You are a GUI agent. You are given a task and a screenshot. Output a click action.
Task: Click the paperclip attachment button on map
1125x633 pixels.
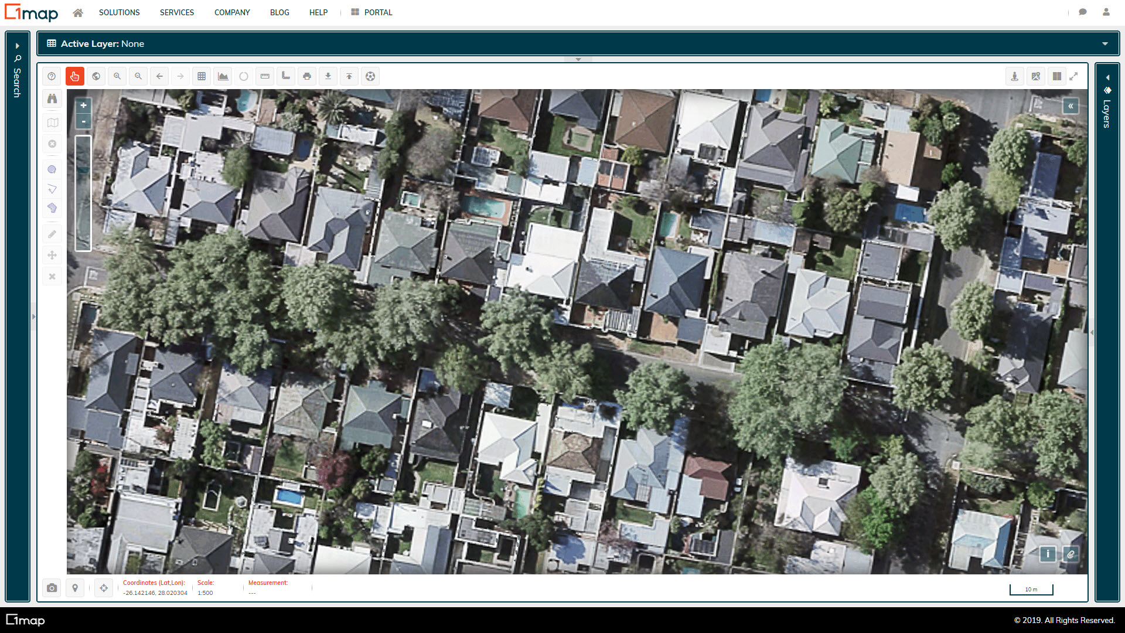coord(1071,554)
